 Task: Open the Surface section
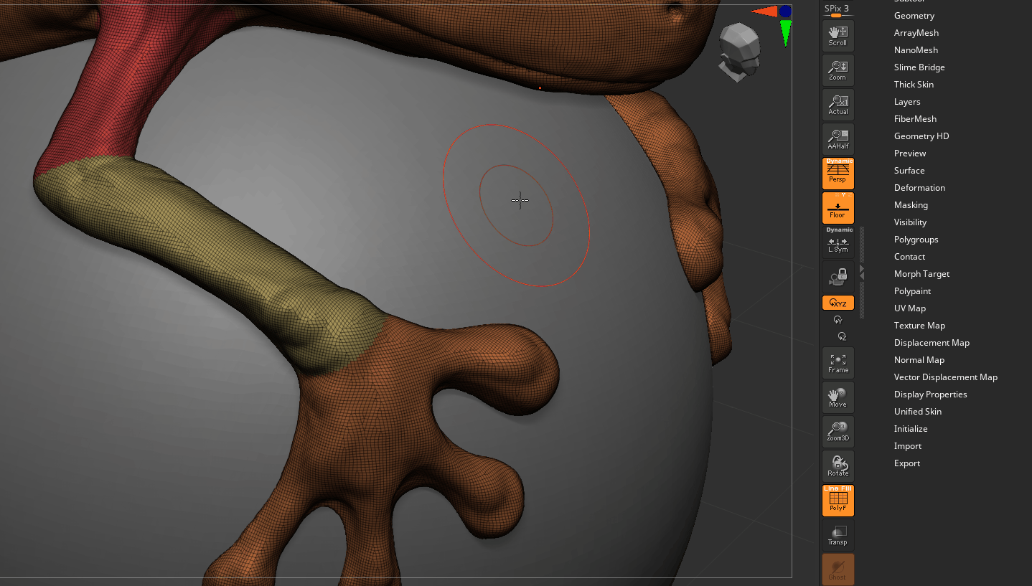909,171
